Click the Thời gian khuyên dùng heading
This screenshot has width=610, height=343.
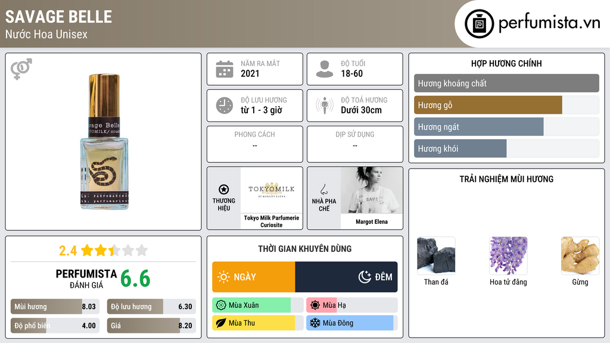tap(305, 249)
